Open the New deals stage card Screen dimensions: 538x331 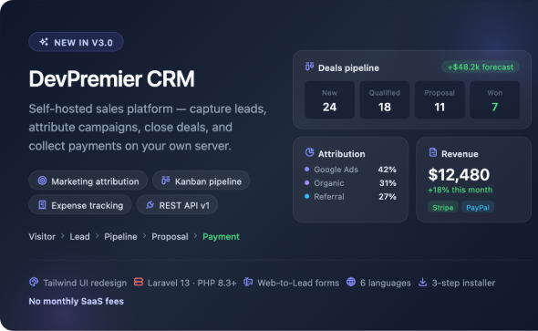click(329, 99)
